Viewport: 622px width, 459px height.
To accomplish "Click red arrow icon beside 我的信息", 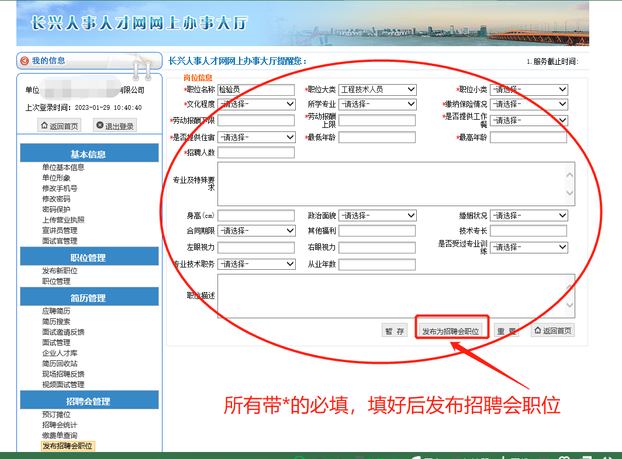I will coord(25,61).
